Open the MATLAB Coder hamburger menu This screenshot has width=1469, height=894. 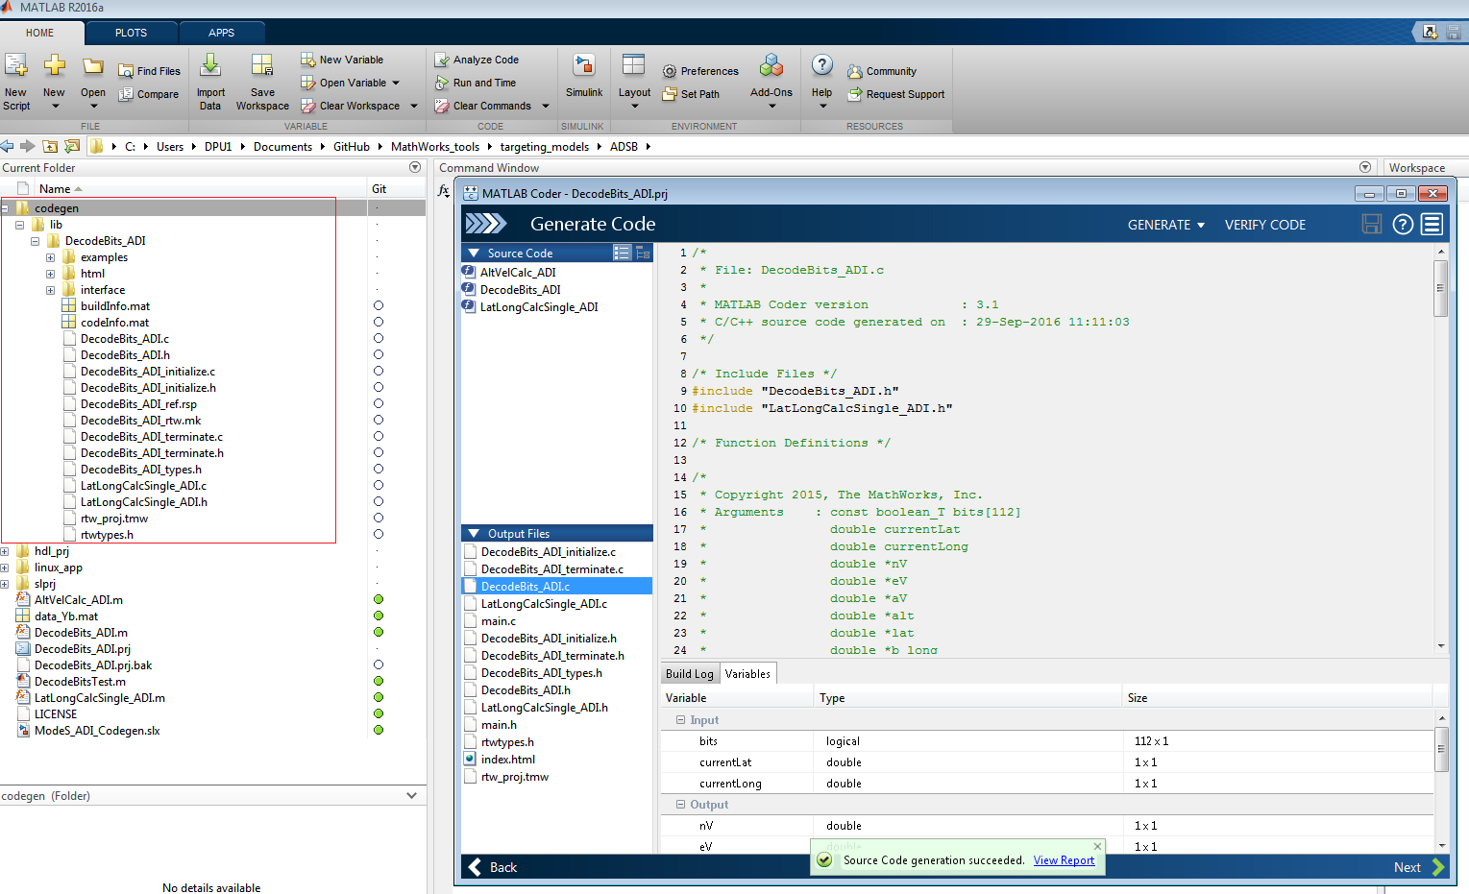(1432, 224)
